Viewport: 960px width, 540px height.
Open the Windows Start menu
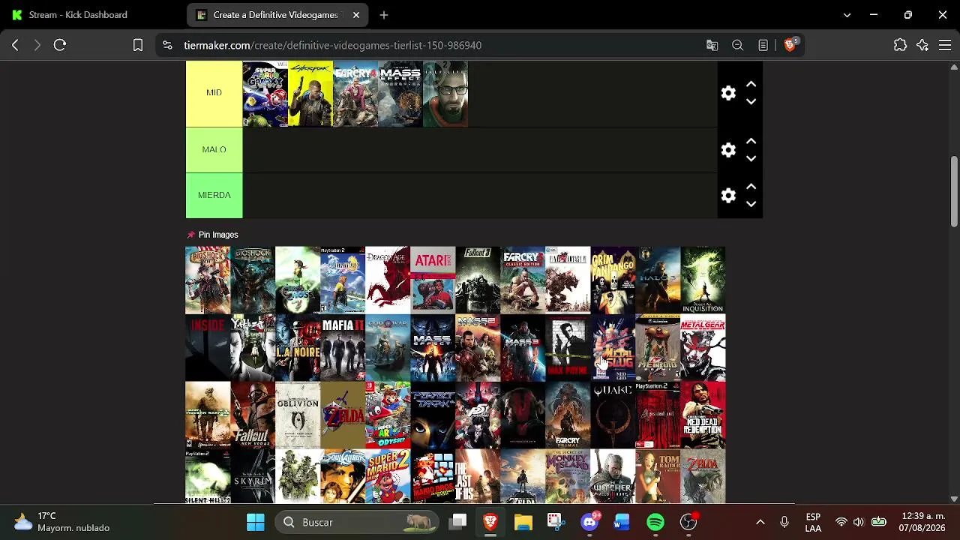click(x=256, y=522)
